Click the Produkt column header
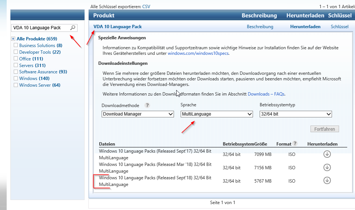The width and height of the screenshot is (355, 210). [104, 16]
